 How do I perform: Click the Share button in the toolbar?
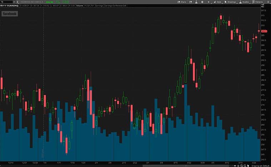pyautogui.click(x=182, y=2)
